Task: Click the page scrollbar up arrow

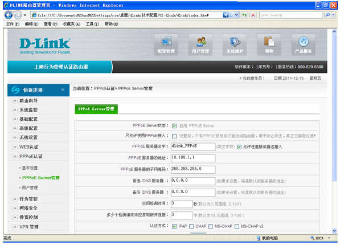Action: (x=334, y=31)
